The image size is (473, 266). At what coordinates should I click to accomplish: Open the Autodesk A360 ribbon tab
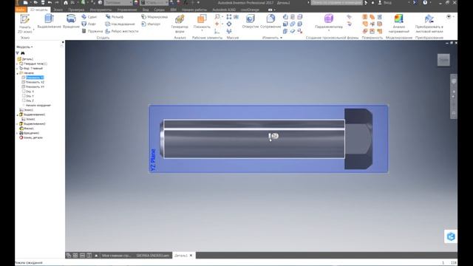(224, 10)
